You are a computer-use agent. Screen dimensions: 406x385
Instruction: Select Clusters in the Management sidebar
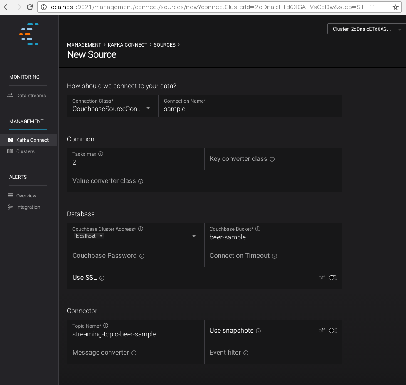(x=25, y=151)
